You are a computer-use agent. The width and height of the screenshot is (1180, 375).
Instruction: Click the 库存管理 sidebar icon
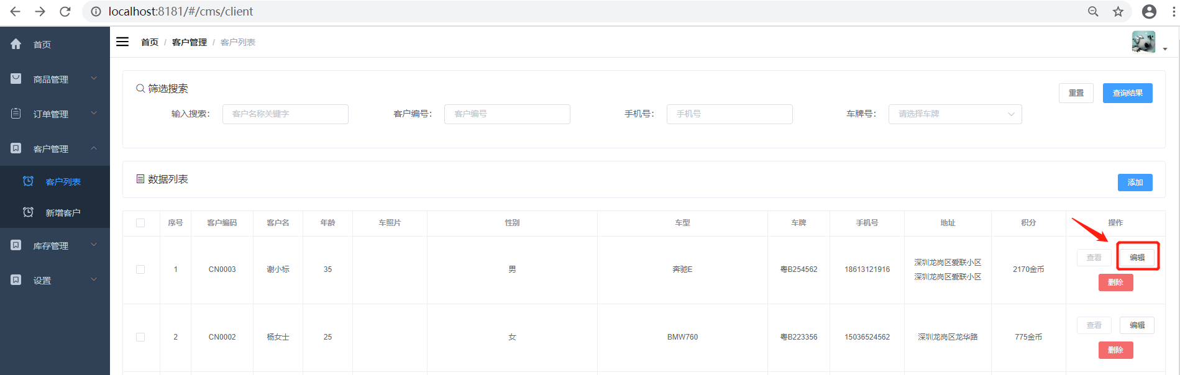[16, 245]
